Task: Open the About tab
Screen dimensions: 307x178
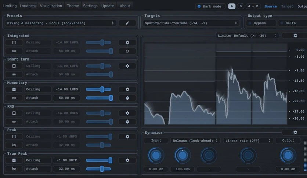Action: pyautogui.click(x=125, y=6)
